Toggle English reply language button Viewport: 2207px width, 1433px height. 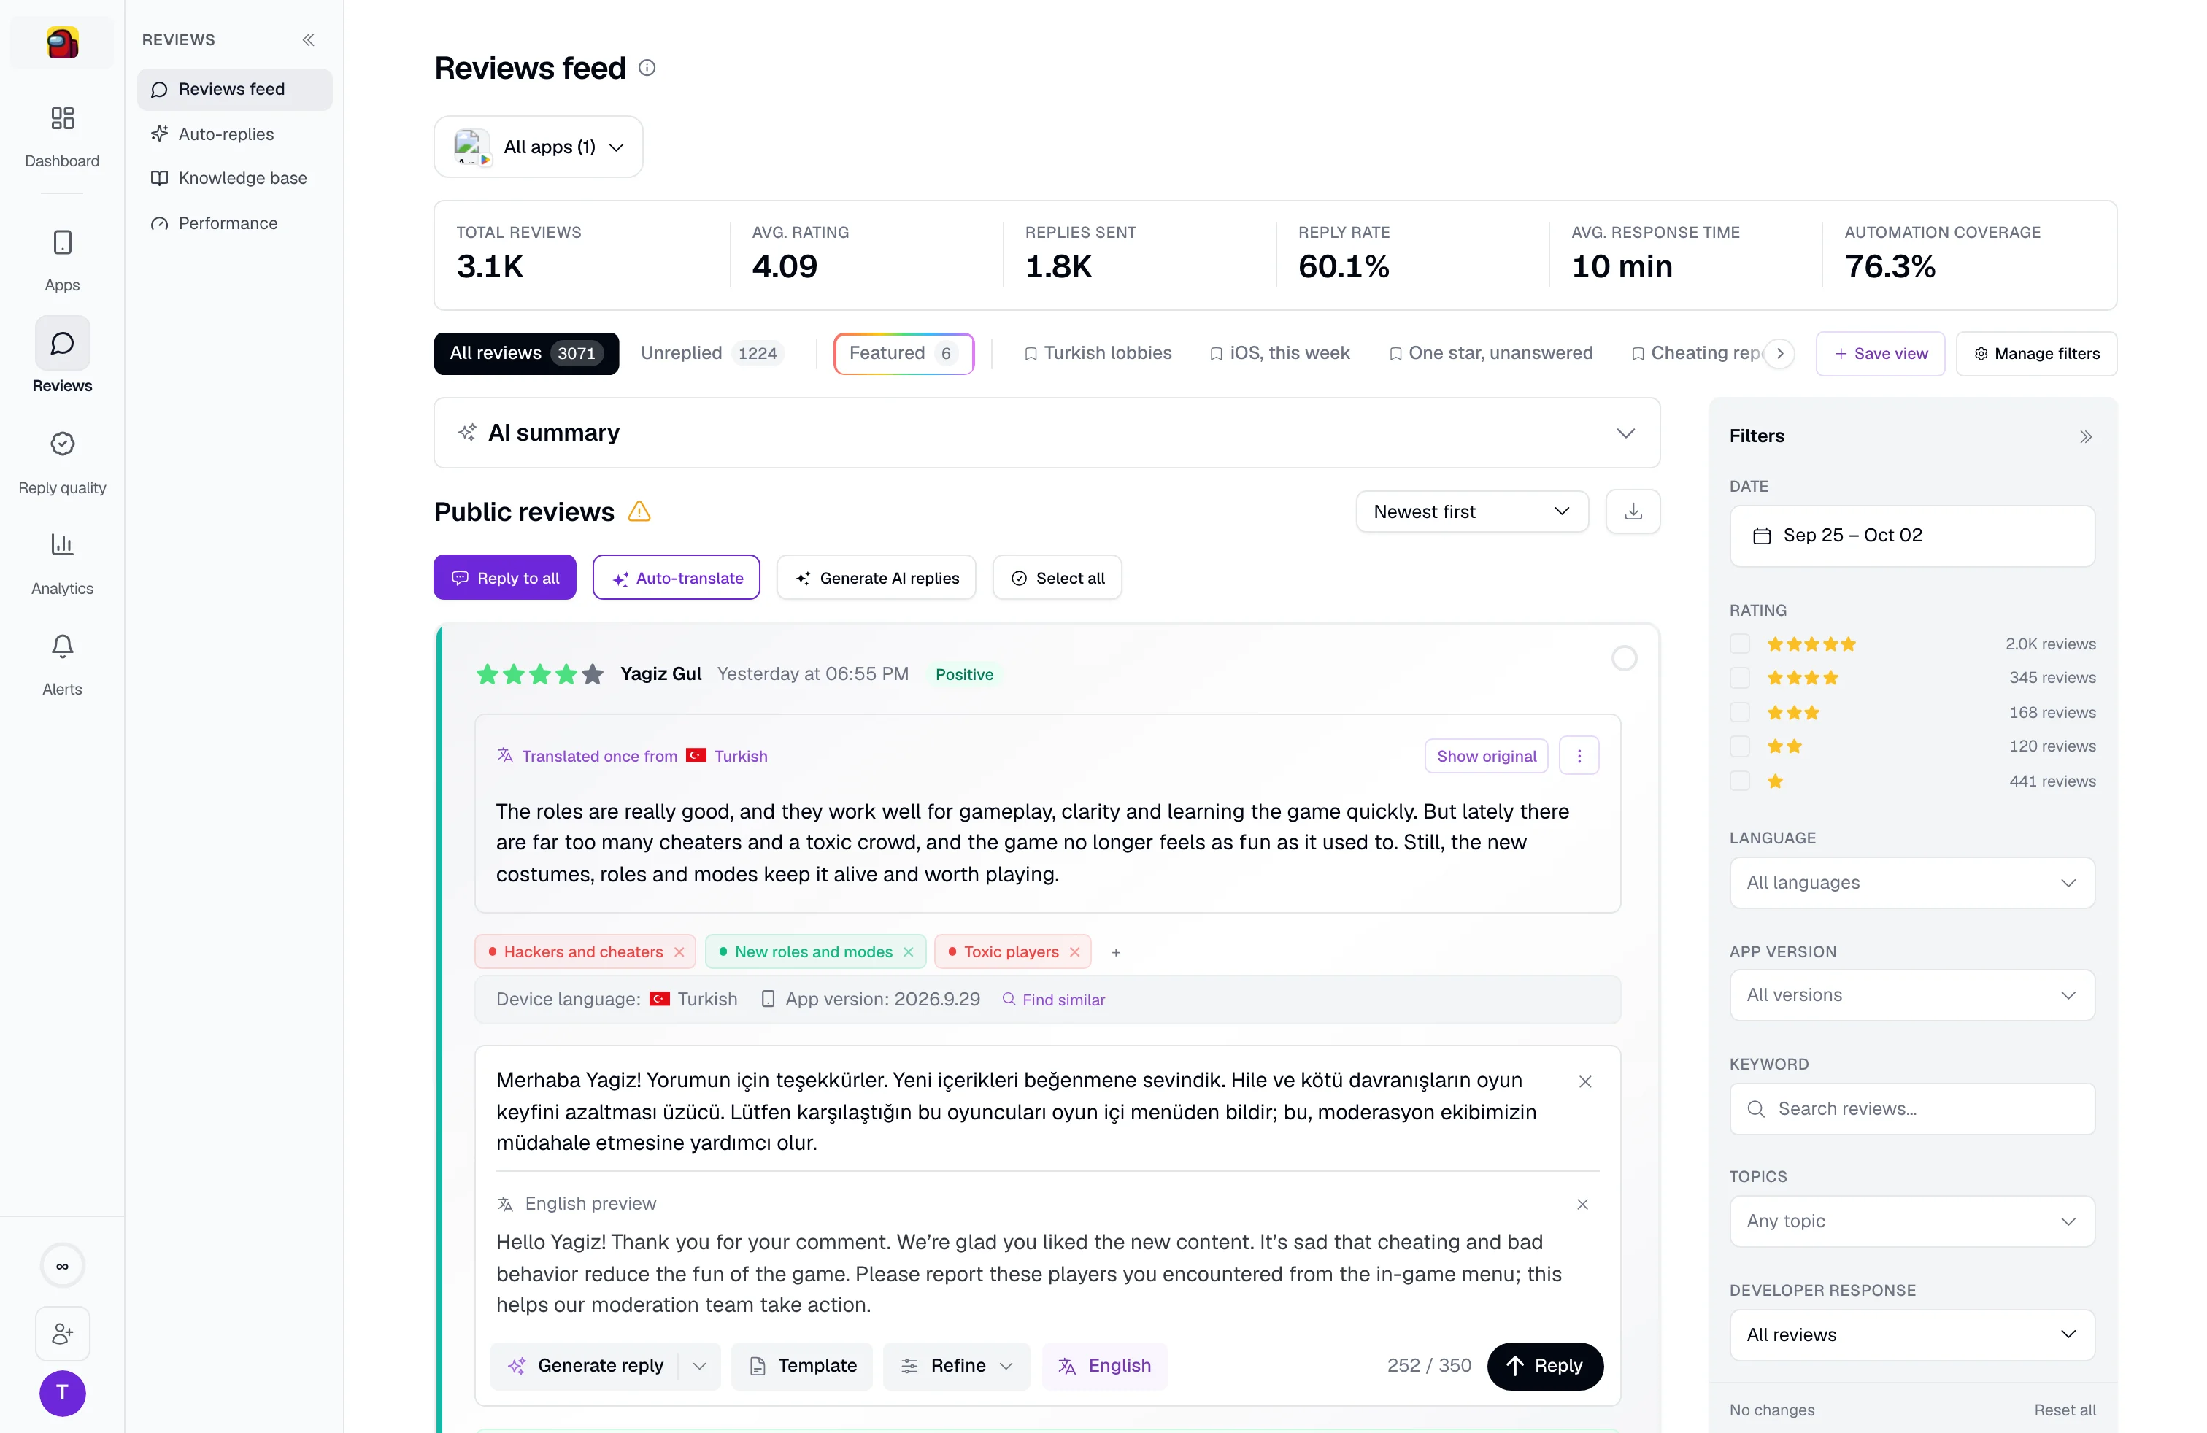pyautogui.click(x=1104, y=1367)
